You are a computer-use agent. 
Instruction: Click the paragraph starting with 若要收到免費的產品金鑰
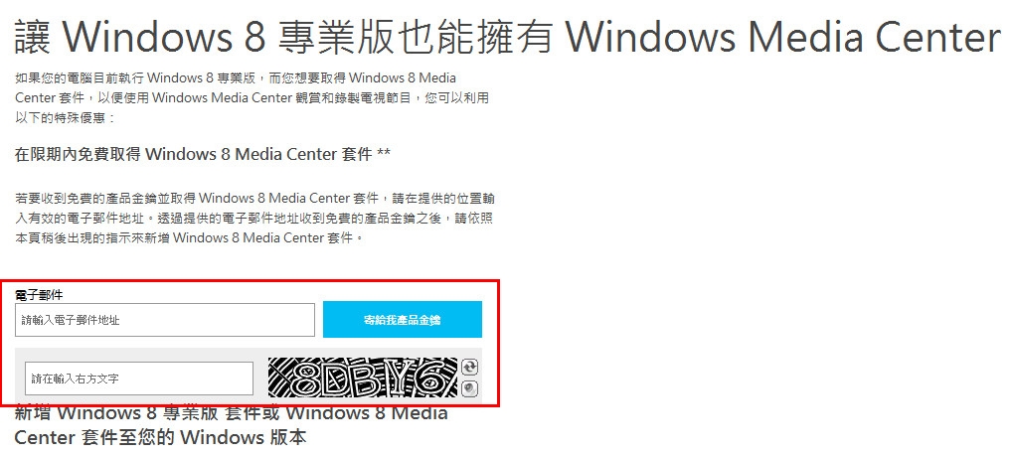pos(254,218)
